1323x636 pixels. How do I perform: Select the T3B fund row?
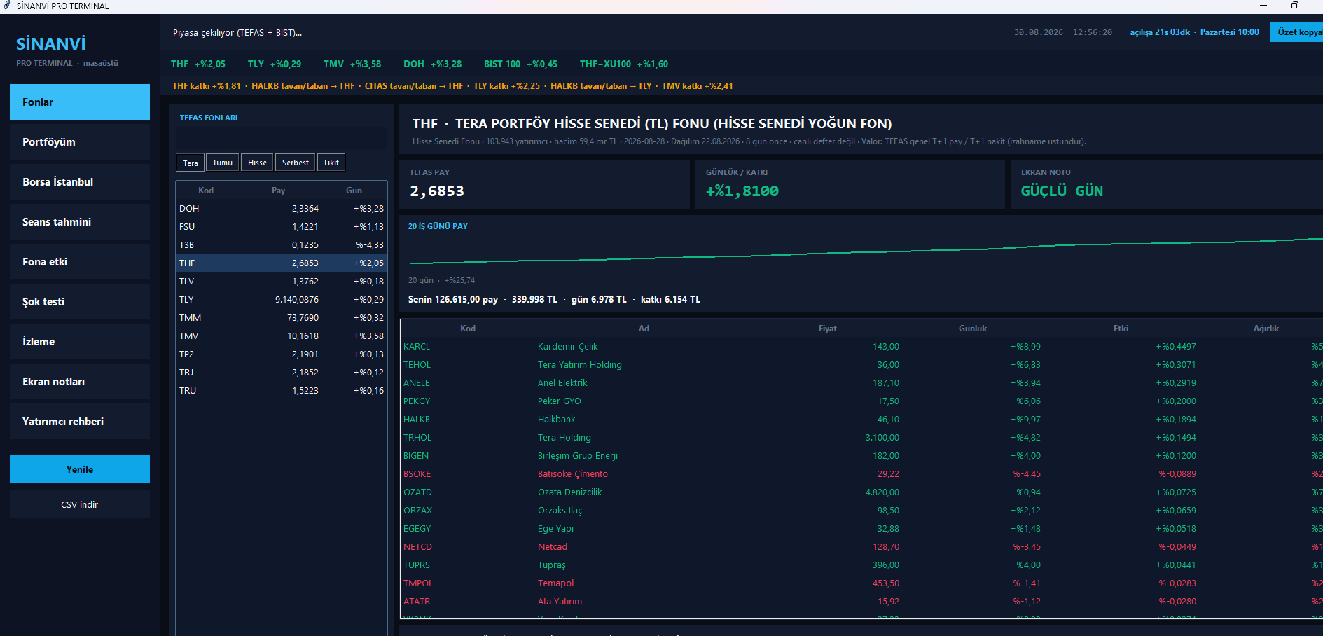pyautogui.click(x=281, y=245)
